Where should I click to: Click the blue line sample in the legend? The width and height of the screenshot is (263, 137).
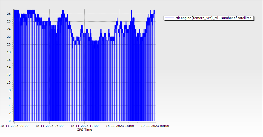[170, 18]
